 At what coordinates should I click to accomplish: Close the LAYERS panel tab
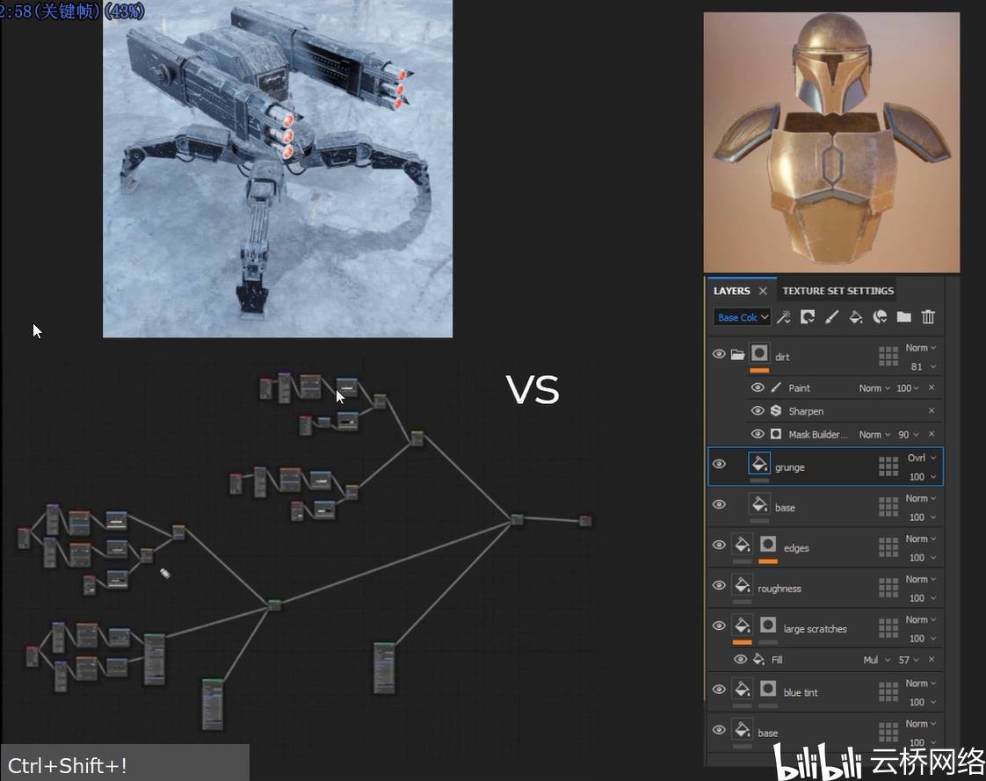[763, 291]
